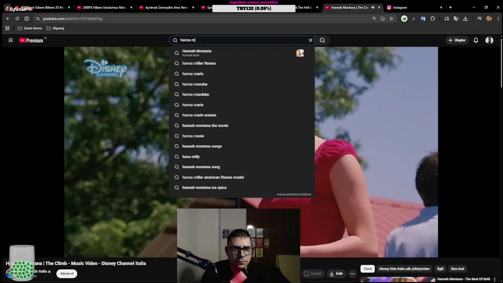Click Arama tahminlerini bildirme link
This screenshot has height=283, width=503.
[294, 195]
